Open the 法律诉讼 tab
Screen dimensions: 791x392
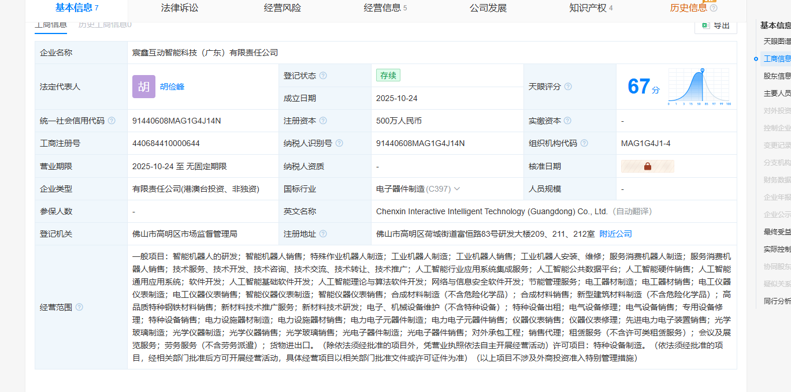coord(180,8)
